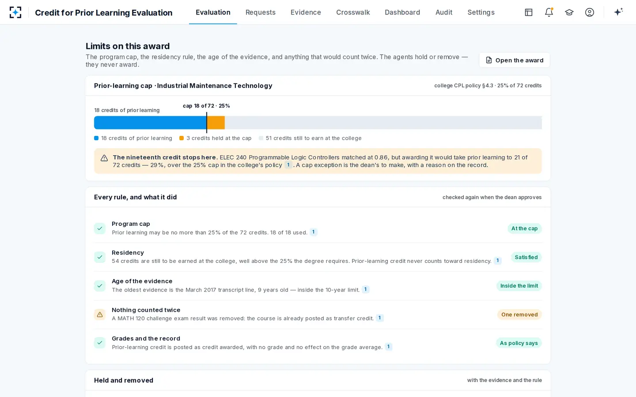Viewport: 636px width, 397px height.
Task: Click the check icon beside Program cap
Action: tap(100, 228)
